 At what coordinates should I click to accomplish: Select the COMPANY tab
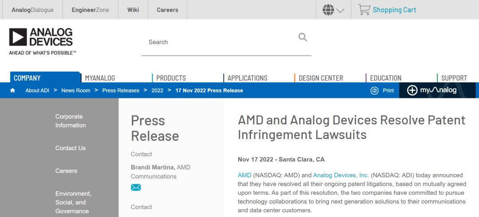click(x=45, y=78)
